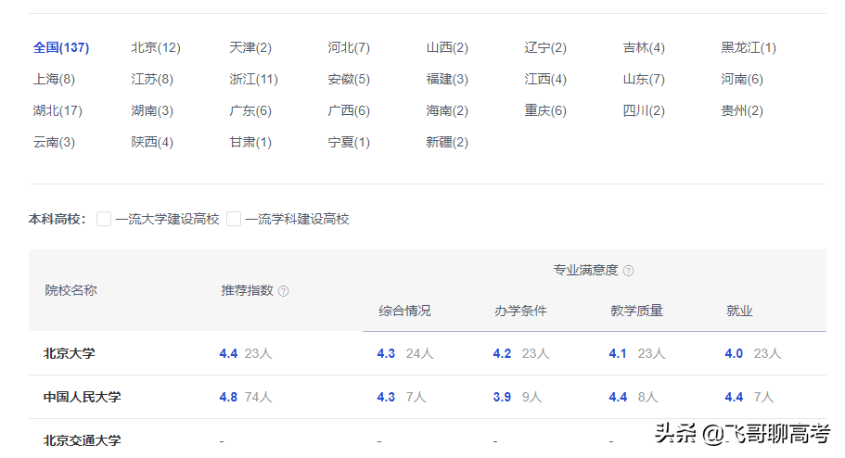845x458 pixels.
Task: Click 北京大学 综合情况 count 24人
Action: click(420, 353)
